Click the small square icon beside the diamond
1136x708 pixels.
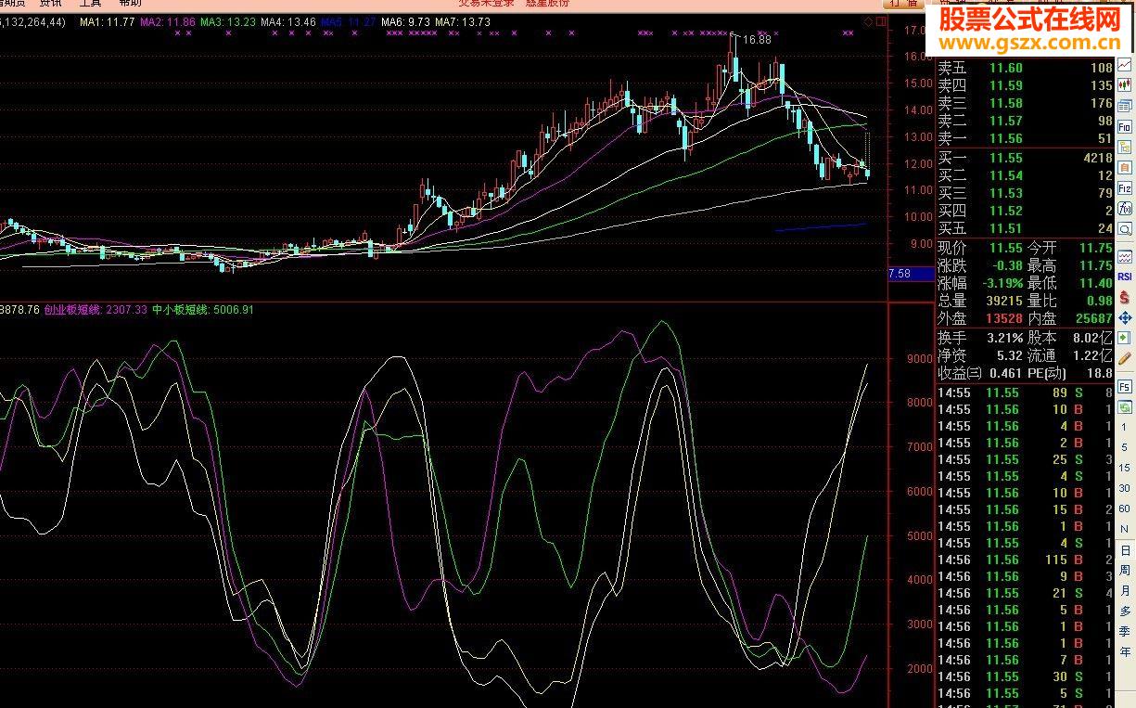pos(879,20)
